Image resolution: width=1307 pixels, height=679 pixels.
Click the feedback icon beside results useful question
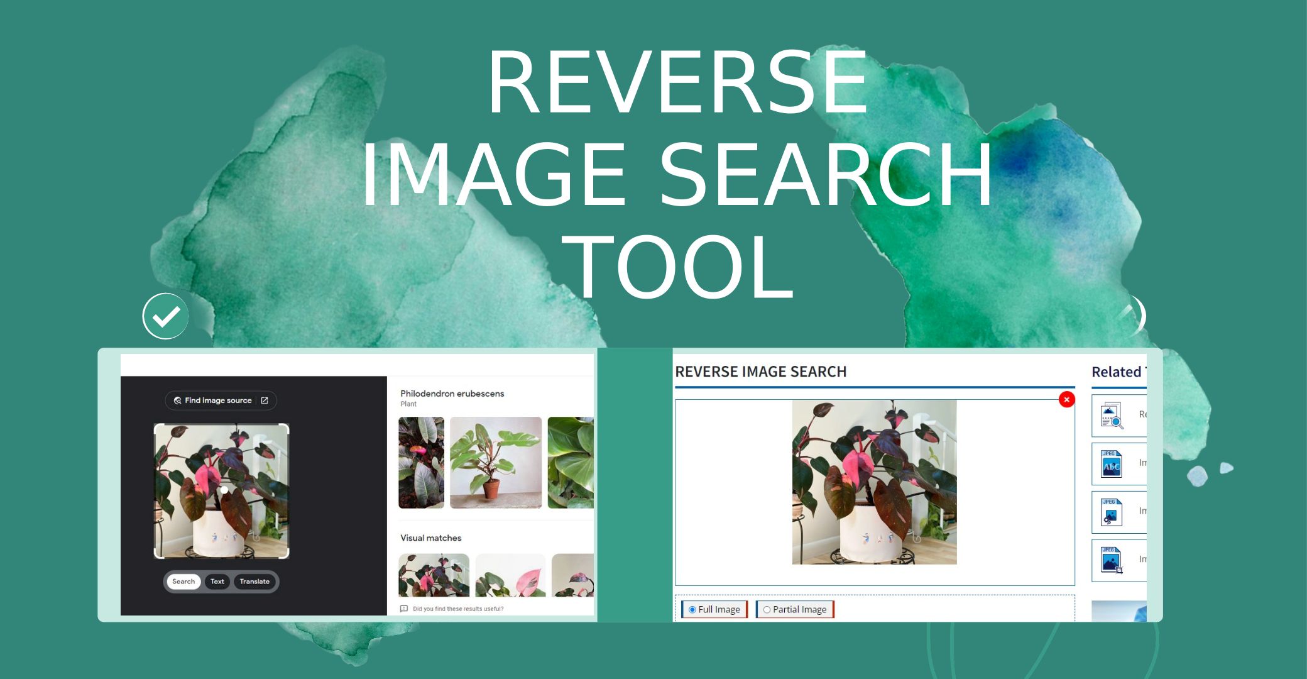tap(404, 609)
